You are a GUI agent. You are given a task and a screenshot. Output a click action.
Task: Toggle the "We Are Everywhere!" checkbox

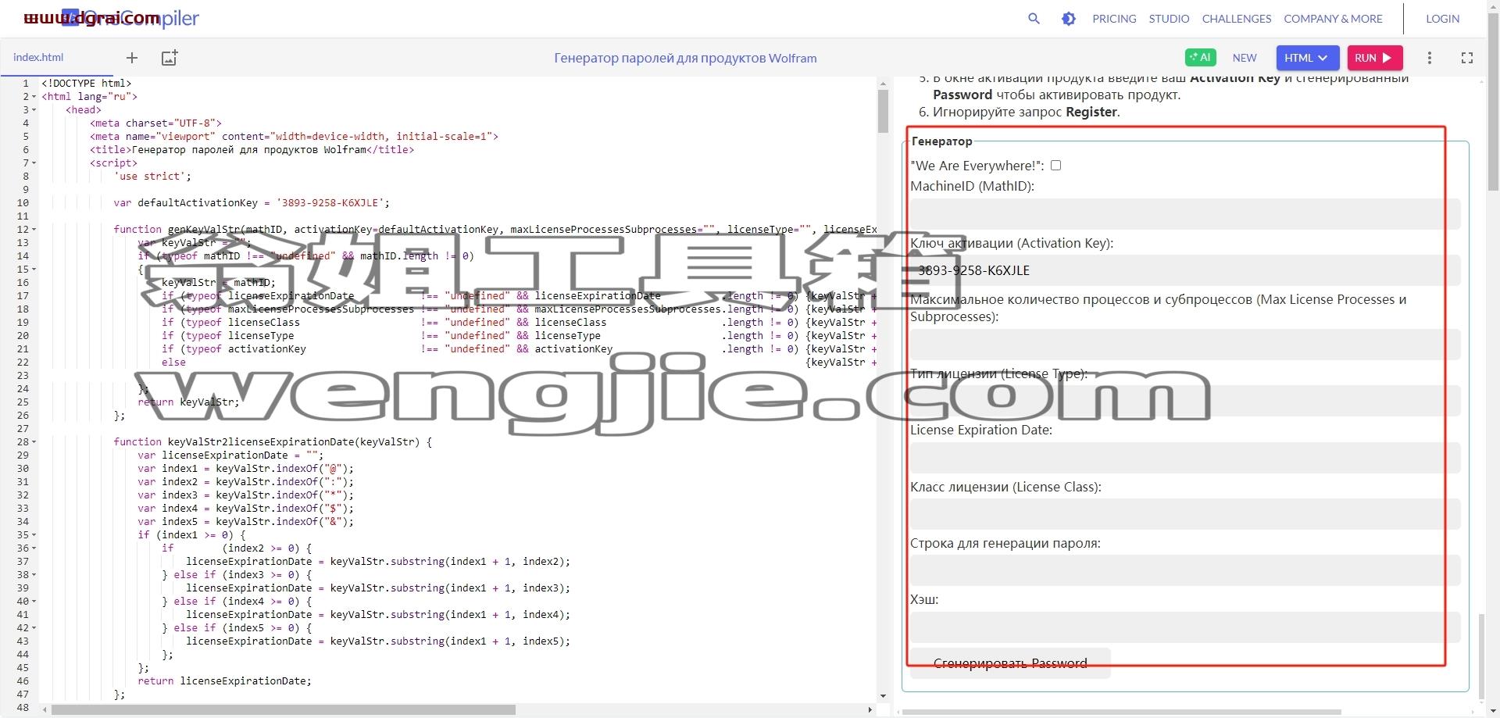[1056, 166]
